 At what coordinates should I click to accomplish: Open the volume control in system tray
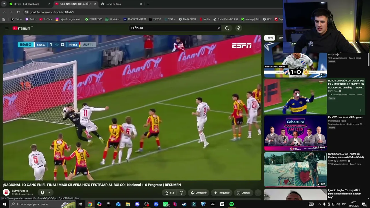point(338,204)
